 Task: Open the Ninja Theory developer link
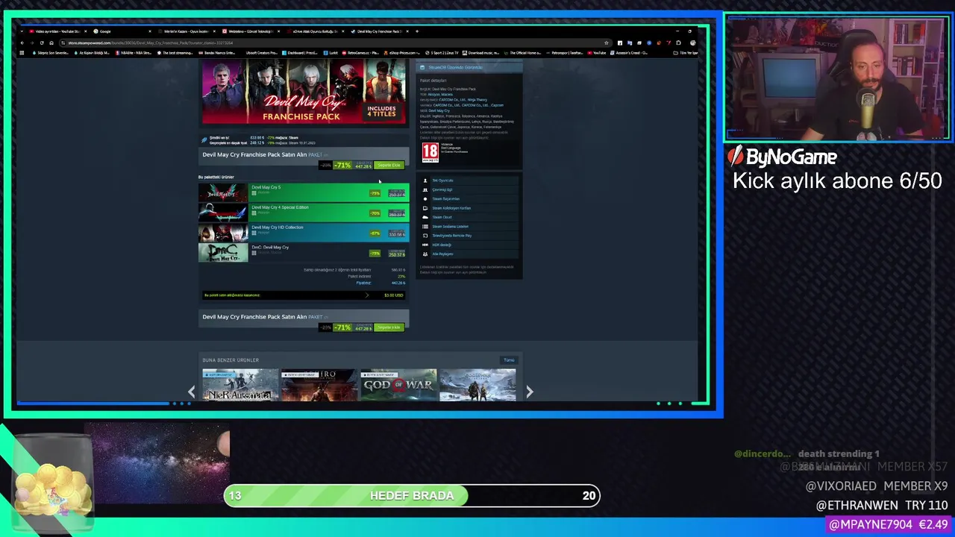tap(477, 100)
